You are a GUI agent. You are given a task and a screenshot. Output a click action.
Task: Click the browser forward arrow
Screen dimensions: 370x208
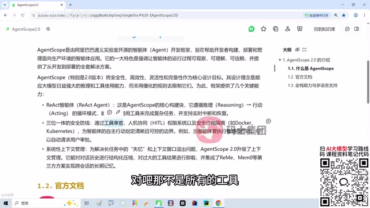[x=14, y=16]
